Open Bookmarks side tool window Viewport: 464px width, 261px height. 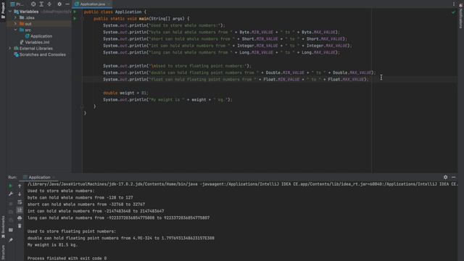coord(3,226)
